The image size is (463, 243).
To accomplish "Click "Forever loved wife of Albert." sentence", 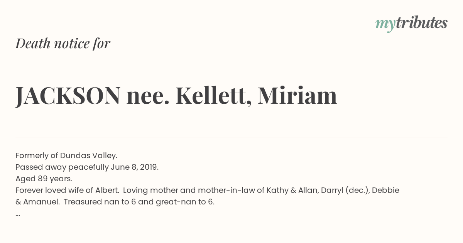I will pos(67,190).
